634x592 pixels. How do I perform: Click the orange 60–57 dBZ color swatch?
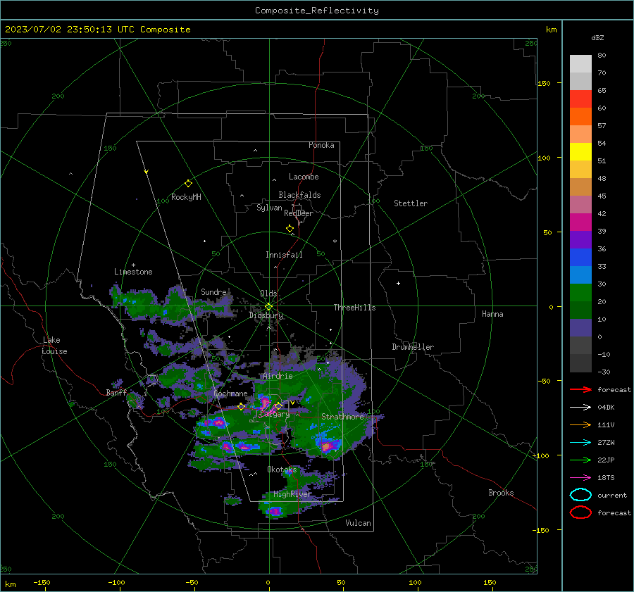pos(580,116)
